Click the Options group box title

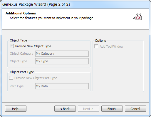tap(100, 41)
